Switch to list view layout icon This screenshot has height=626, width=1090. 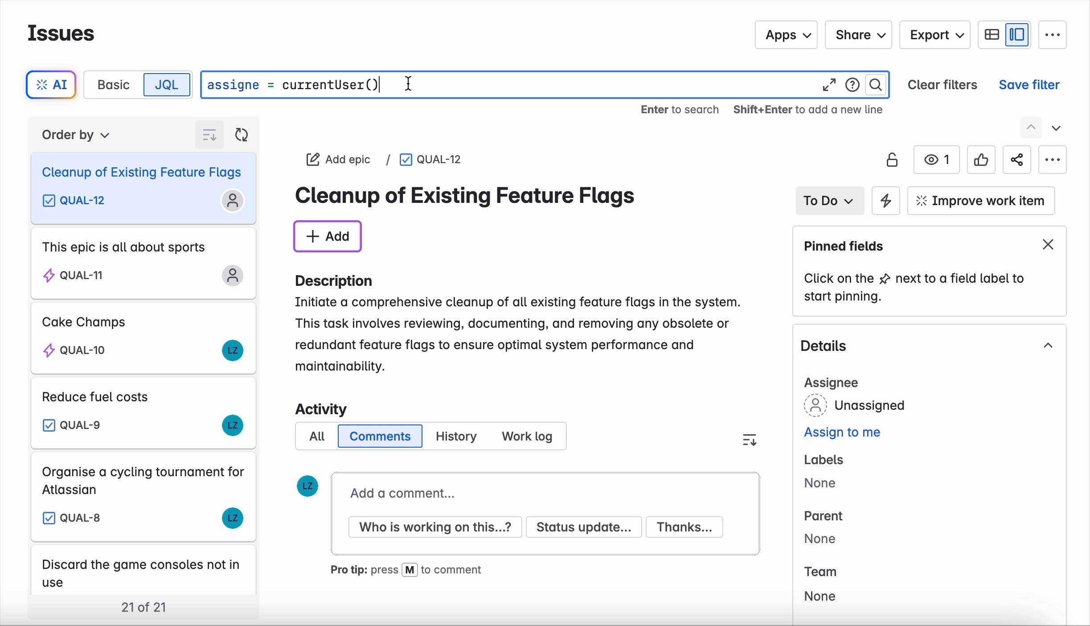coord(992,35)
